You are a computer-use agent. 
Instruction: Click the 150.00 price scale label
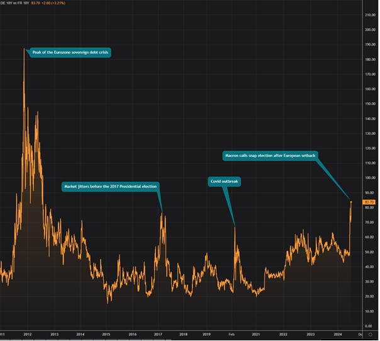pyautogui.click(x=370, y=103)
